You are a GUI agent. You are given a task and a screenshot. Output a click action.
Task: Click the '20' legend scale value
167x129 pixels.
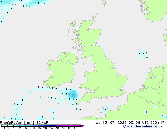pos(45,128)
